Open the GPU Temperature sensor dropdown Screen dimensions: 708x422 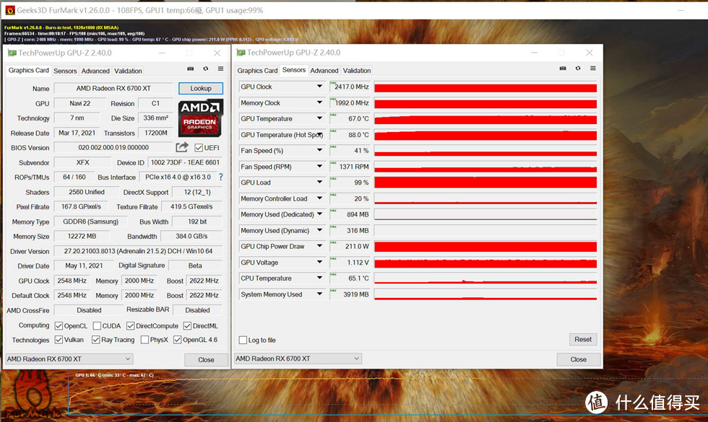319,118
